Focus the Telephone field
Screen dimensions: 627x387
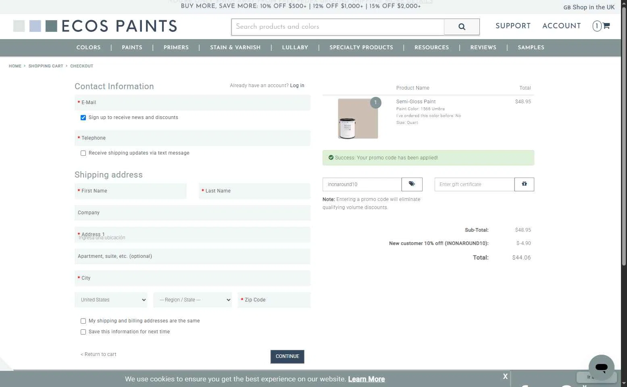(192, 138)
